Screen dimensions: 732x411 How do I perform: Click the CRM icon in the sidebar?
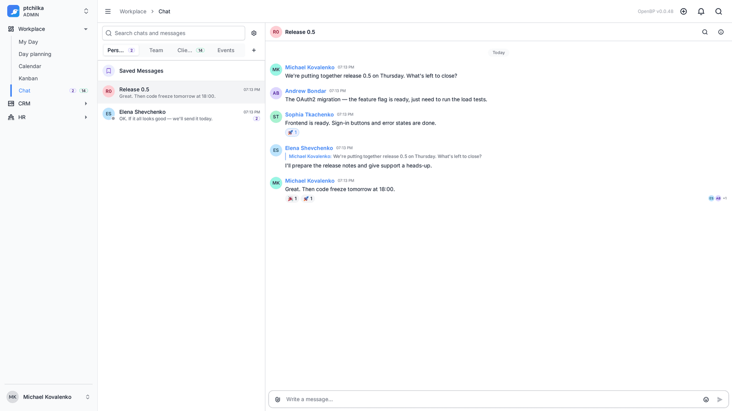11,104
